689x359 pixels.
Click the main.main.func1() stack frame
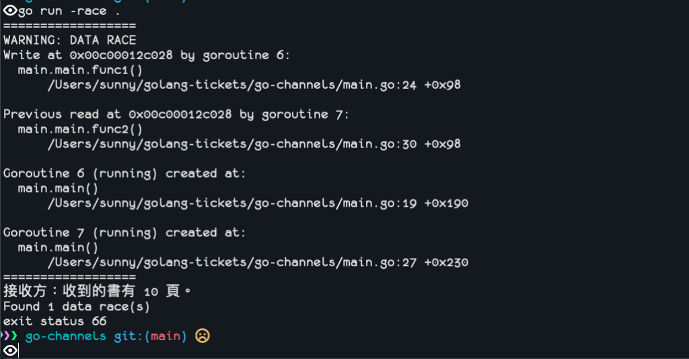81,70
